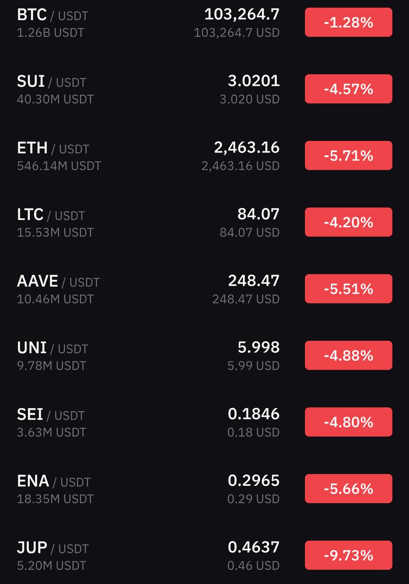Tap the SUI -4.57% change badge
Viewport: 409px width, 584px height.
click(x=348, y=89)
